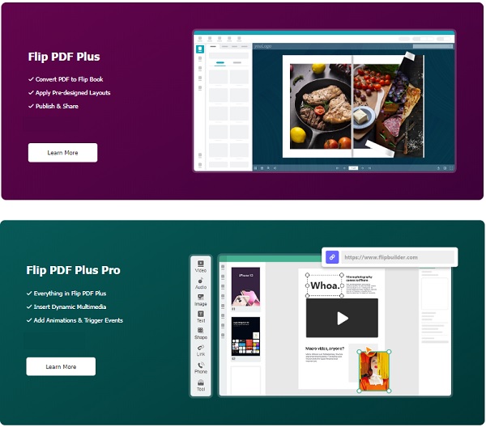Screen dimensions: 486x427
Task: Click thumbnails grid icon in flipbook toolbar
Action: click(255, 168)
